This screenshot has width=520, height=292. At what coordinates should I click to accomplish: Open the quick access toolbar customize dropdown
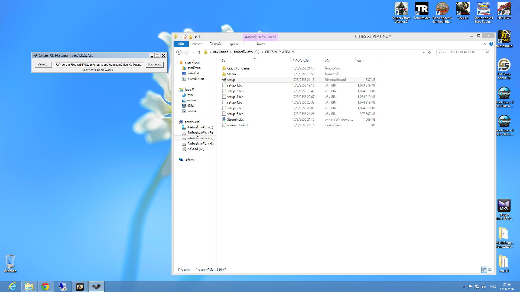[x=196, y=37]
